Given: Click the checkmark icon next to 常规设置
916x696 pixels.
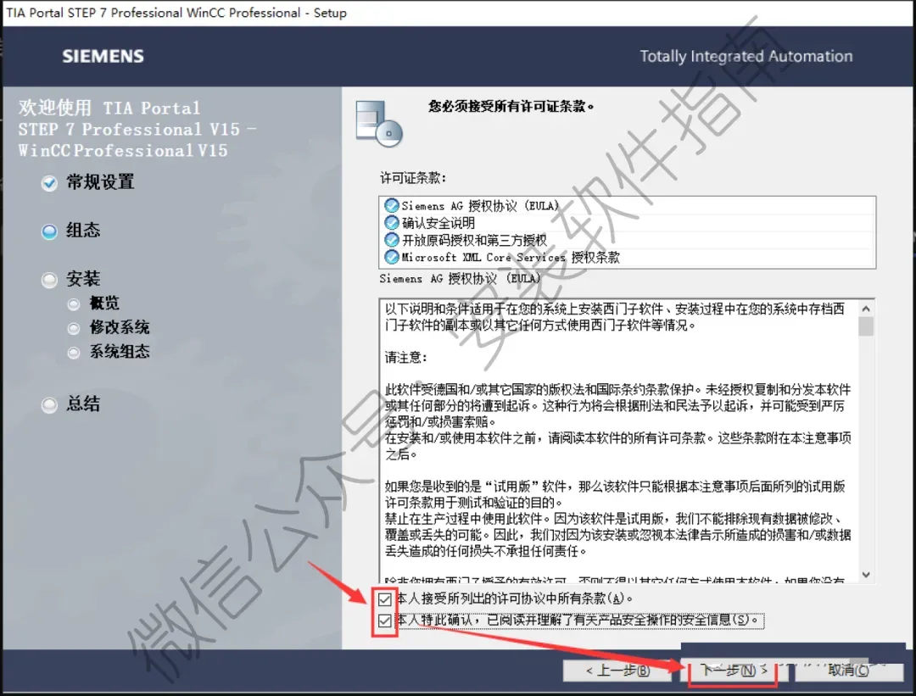Looking at the screenshot, I should tap(50, 183).
